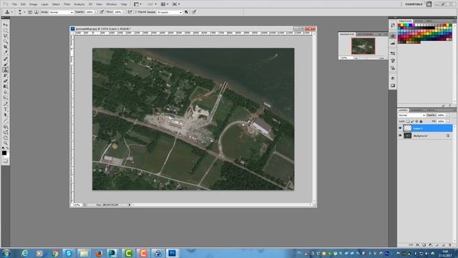Screen dimensions: 458x258
Task: Select the Layer 1 thumbnail
Action: click(407, 128)
